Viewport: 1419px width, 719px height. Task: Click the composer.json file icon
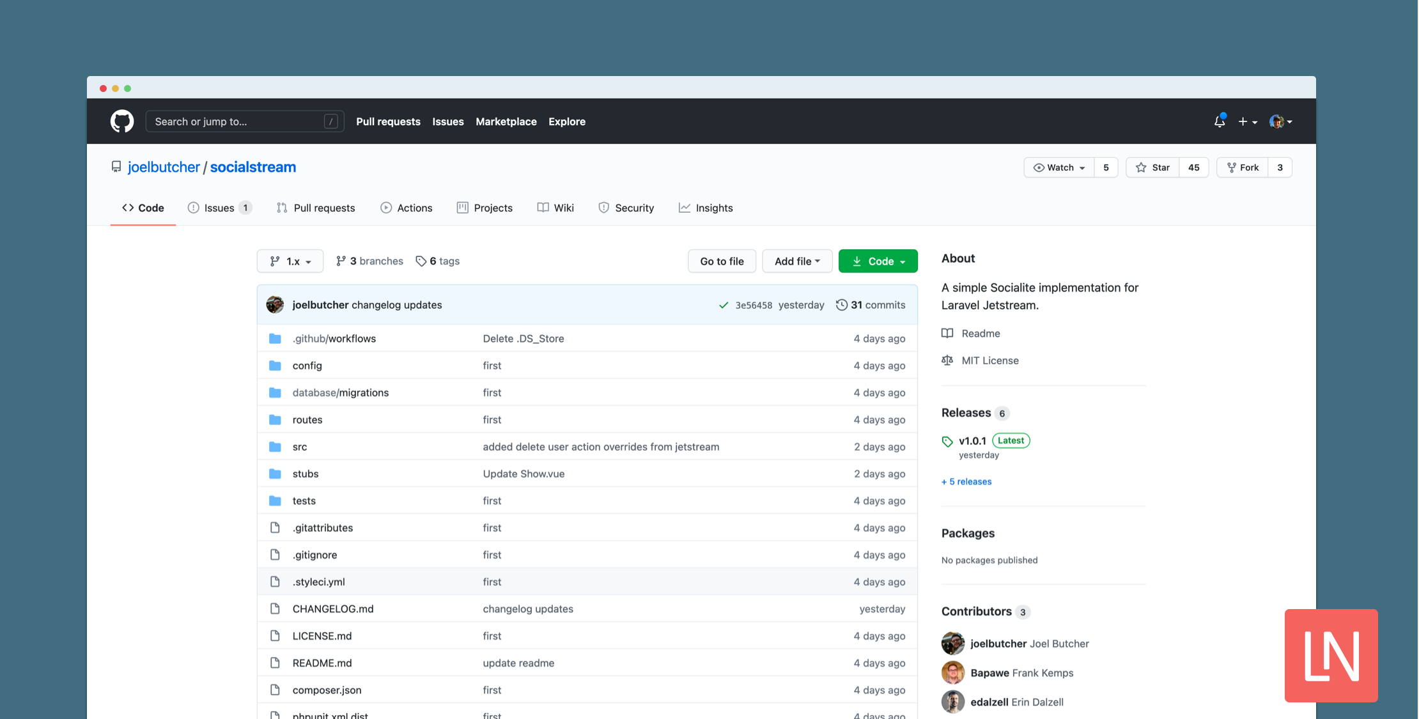coord(275,690)
